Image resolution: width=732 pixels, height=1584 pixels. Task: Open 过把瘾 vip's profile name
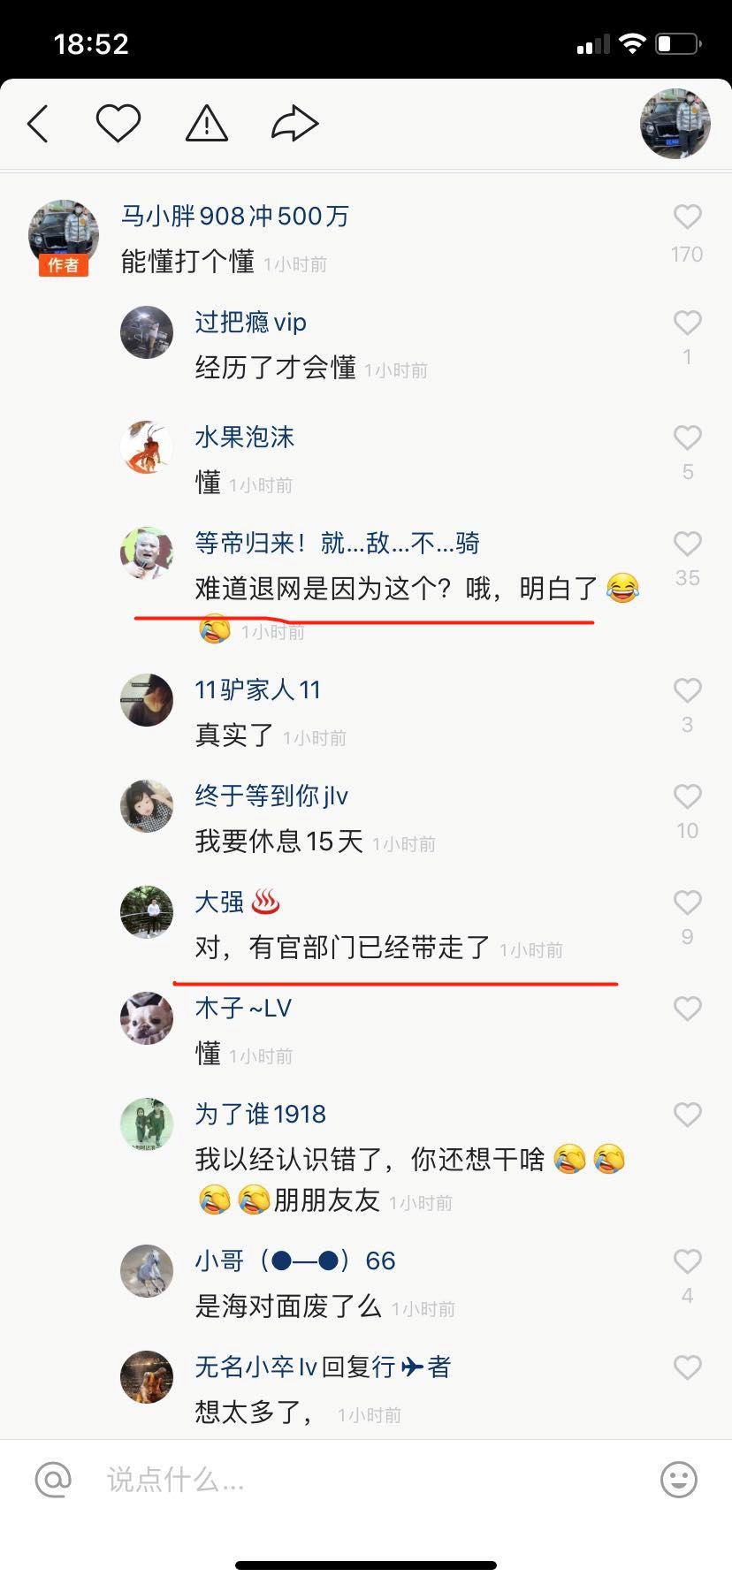[x=250, y=322]
